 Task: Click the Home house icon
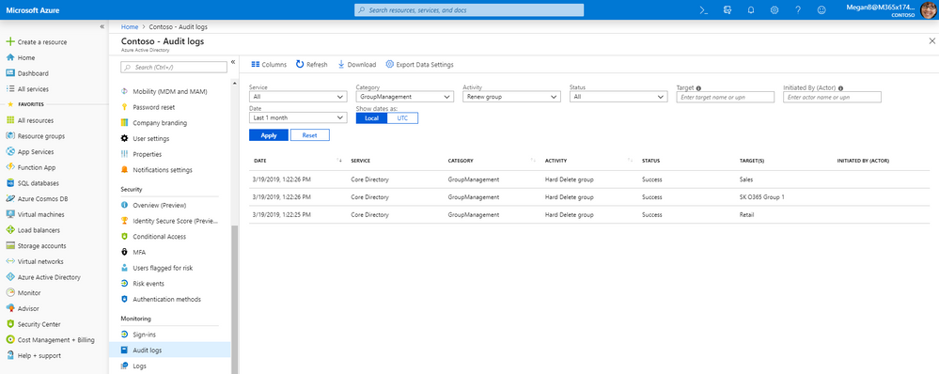[10, 57]
